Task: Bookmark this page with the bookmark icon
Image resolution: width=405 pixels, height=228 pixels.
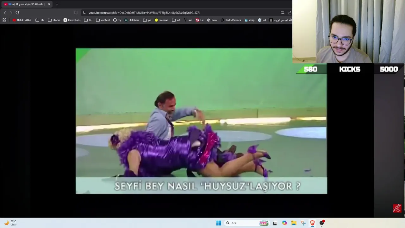Action: point(76,13)
